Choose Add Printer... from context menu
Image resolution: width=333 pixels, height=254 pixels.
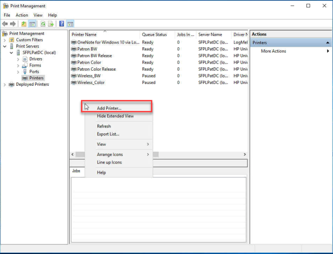109,108
